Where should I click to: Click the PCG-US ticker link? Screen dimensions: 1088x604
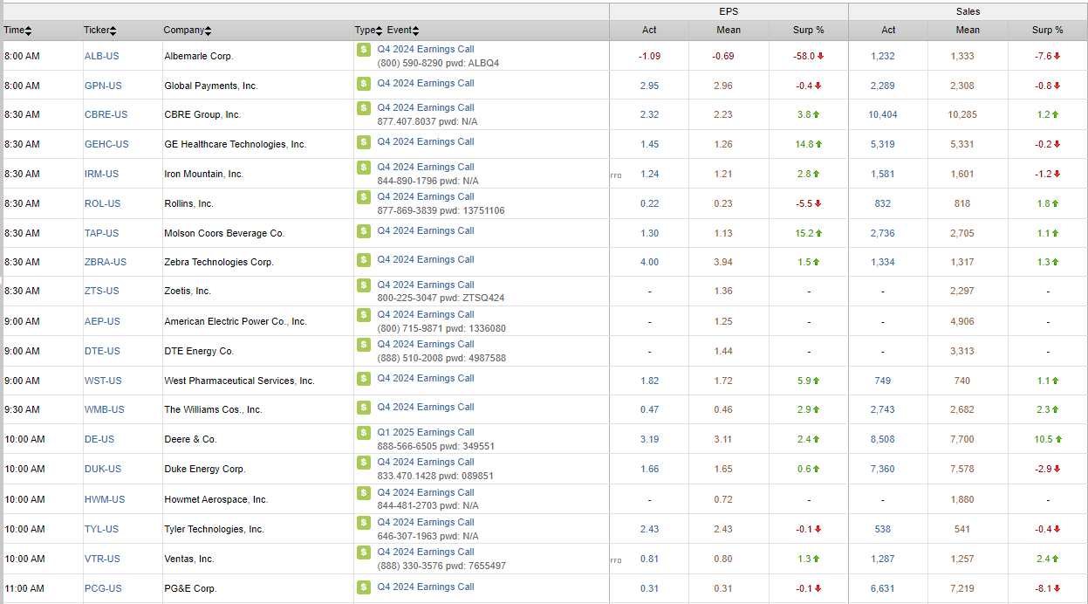103,588
